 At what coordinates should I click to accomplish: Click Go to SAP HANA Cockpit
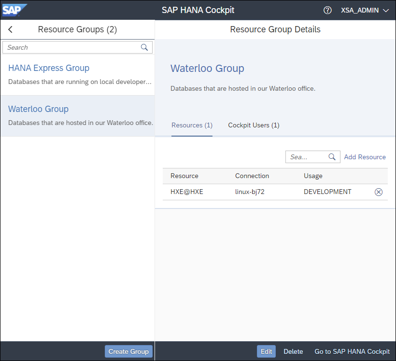tap(352, 351)
